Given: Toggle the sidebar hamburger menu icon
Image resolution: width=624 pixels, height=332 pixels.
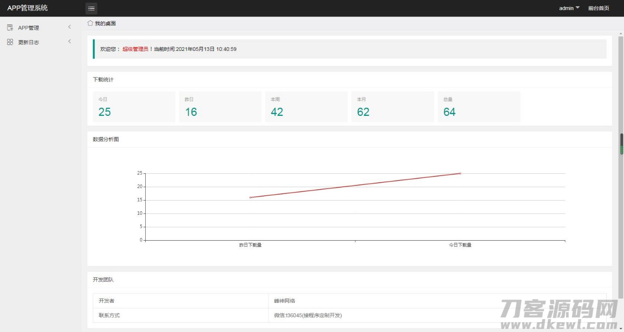Looking at the screenshot, I should click(91, 8).
